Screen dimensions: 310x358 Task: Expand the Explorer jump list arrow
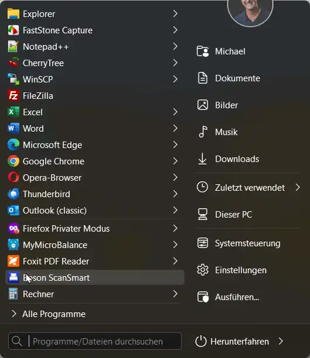pyautogui.click(x=175, y=13)
